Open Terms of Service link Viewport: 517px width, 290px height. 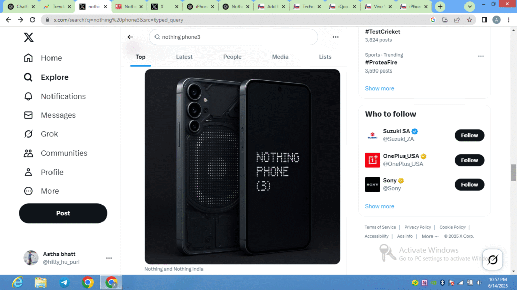pos(380,227)
